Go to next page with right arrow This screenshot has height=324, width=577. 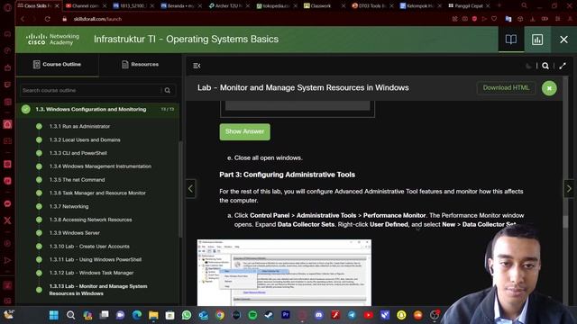click(569, 189)
